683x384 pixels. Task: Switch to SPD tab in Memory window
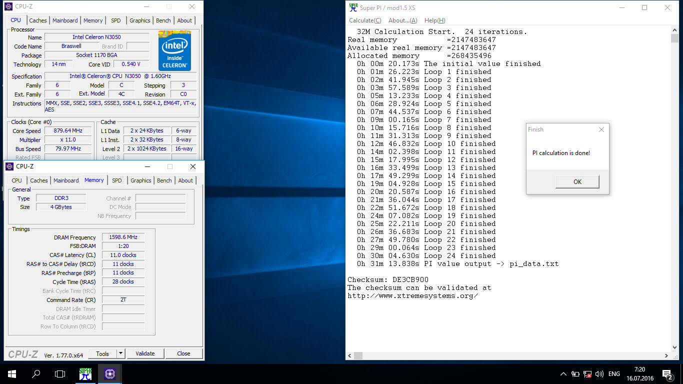[117, 180]
